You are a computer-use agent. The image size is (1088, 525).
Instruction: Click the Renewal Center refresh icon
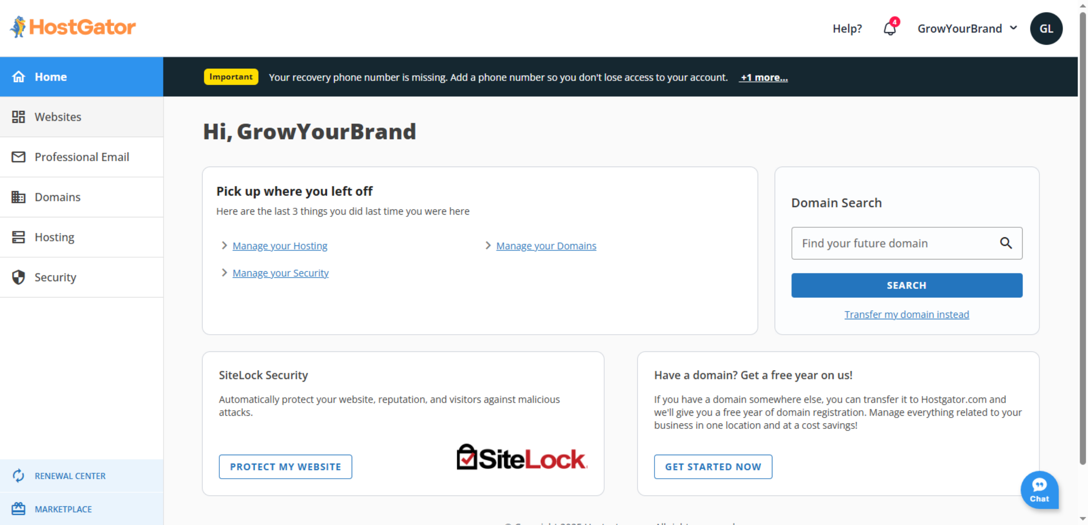click(18, 476)
